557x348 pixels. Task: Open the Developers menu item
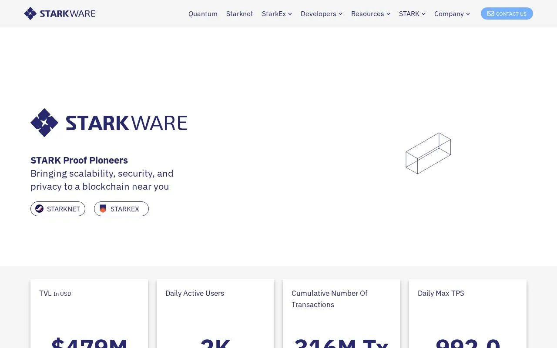pos(318,13)
